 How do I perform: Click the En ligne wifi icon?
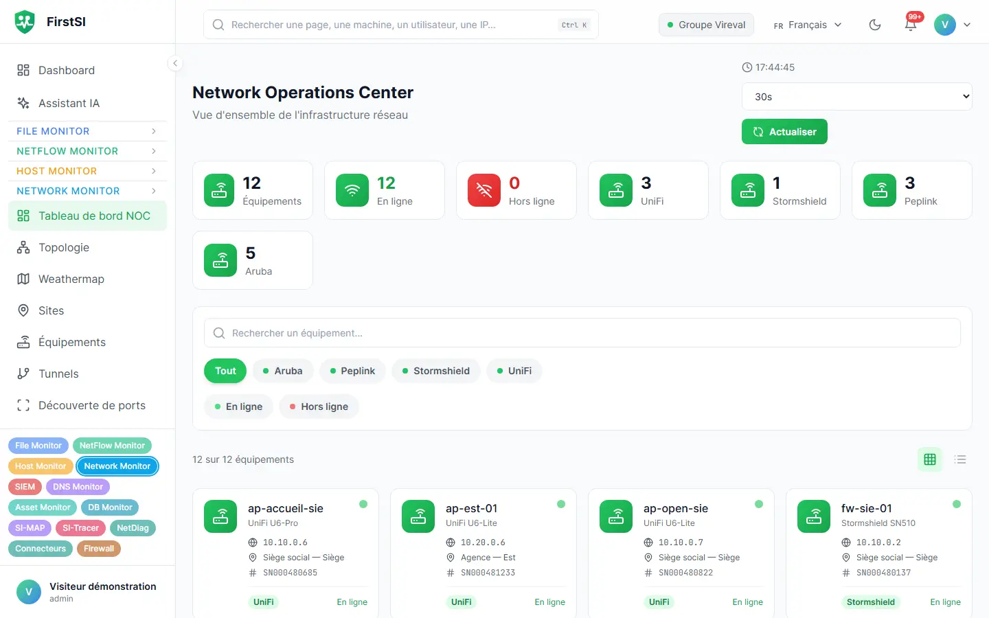(352, 190)
